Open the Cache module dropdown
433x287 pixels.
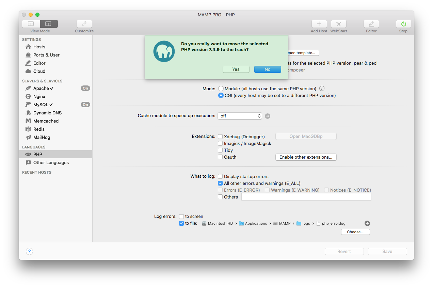240,116
